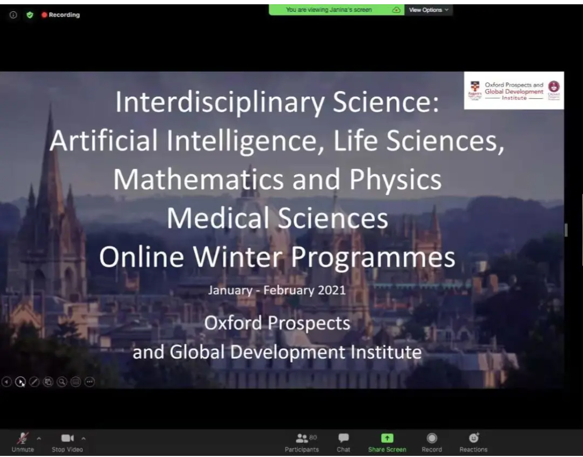Viewport: 583px width, 457px height.
Task: Show all slides from slideshow controls
Action: click(x=48, y=381)
